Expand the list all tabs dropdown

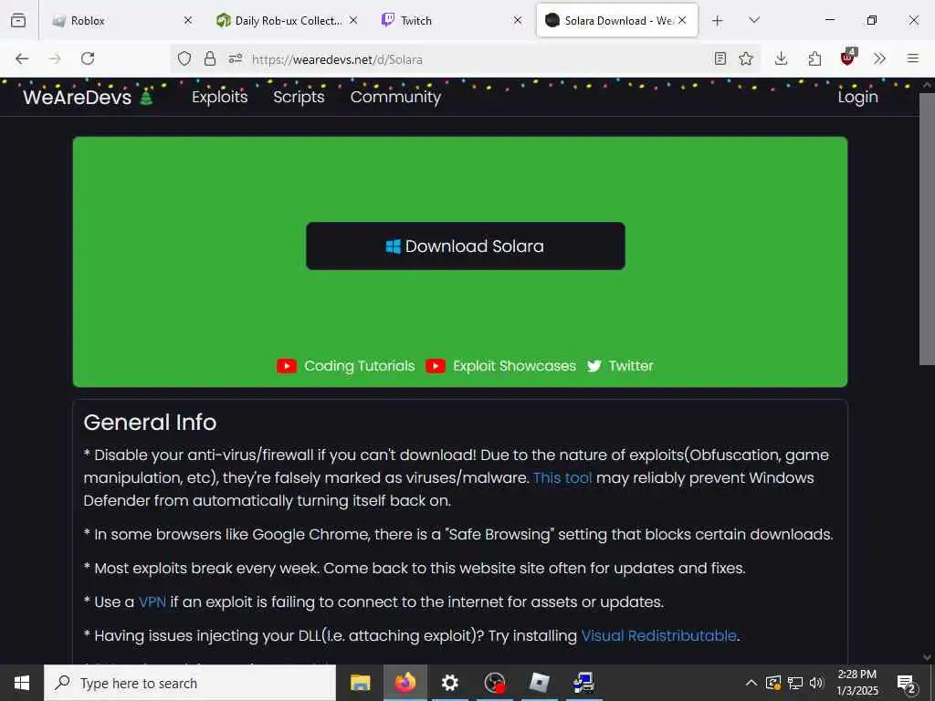753,20
